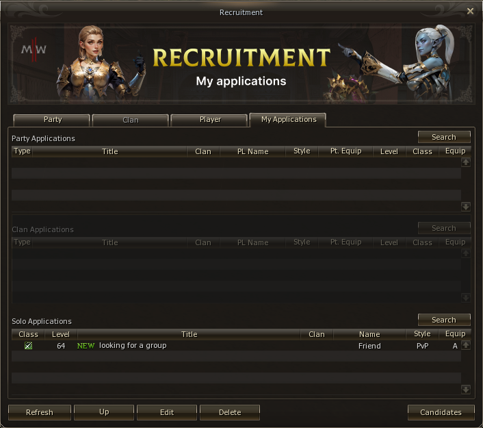The width and height of the screenshot is (483, 428).
Task: Click the scroll up arrow in Solo Applications
Action: (466, 345)
